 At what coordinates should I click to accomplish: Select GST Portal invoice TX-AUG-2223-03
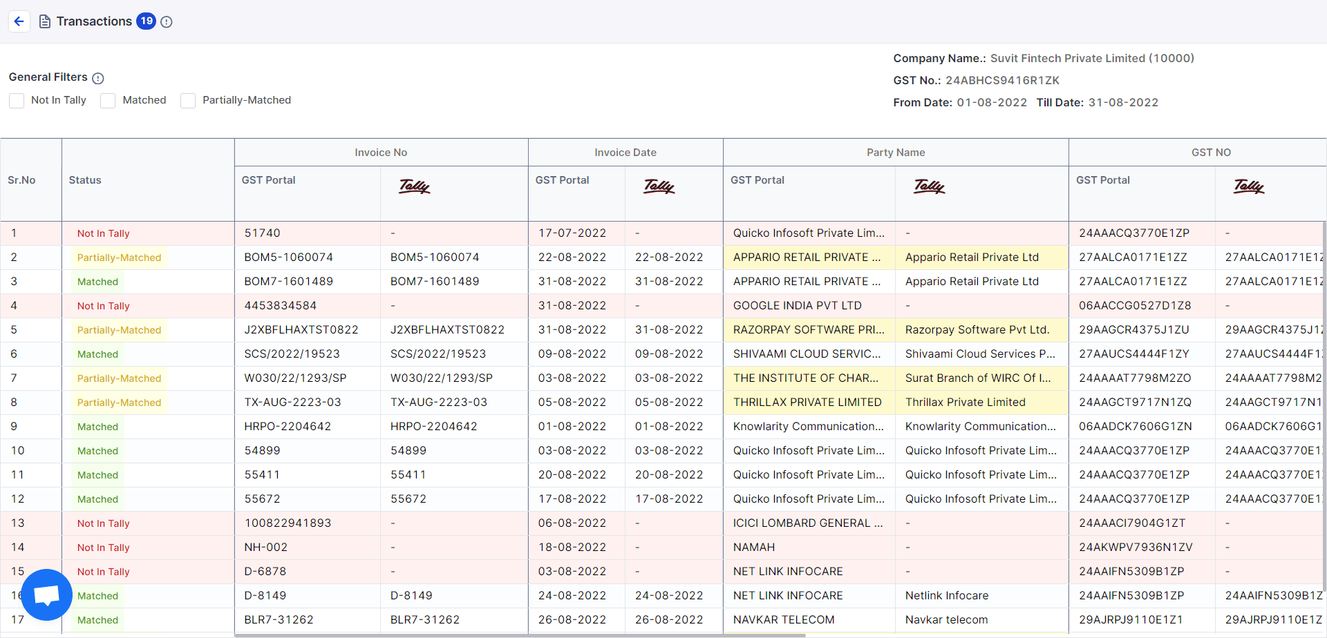coord(292,403)
